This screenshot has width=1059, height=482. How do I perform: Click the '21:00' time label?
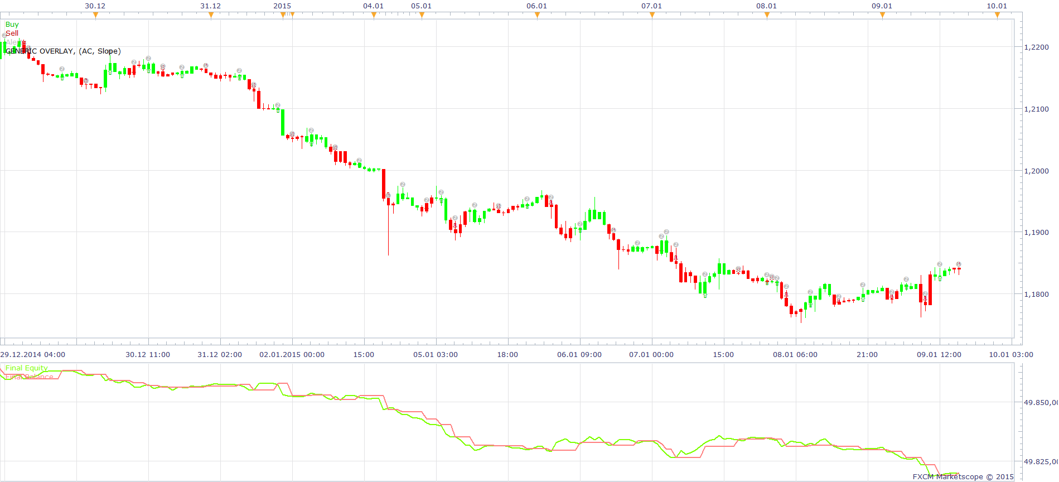867,355
